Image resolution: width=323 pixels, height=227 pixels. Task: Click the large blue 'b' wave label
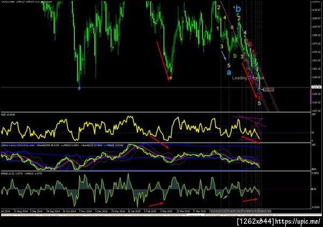tap(238, 9)
